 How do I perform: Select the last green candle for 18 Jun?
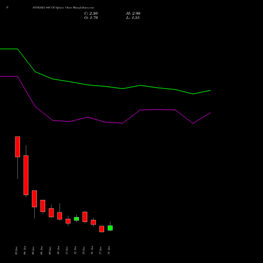110,228
